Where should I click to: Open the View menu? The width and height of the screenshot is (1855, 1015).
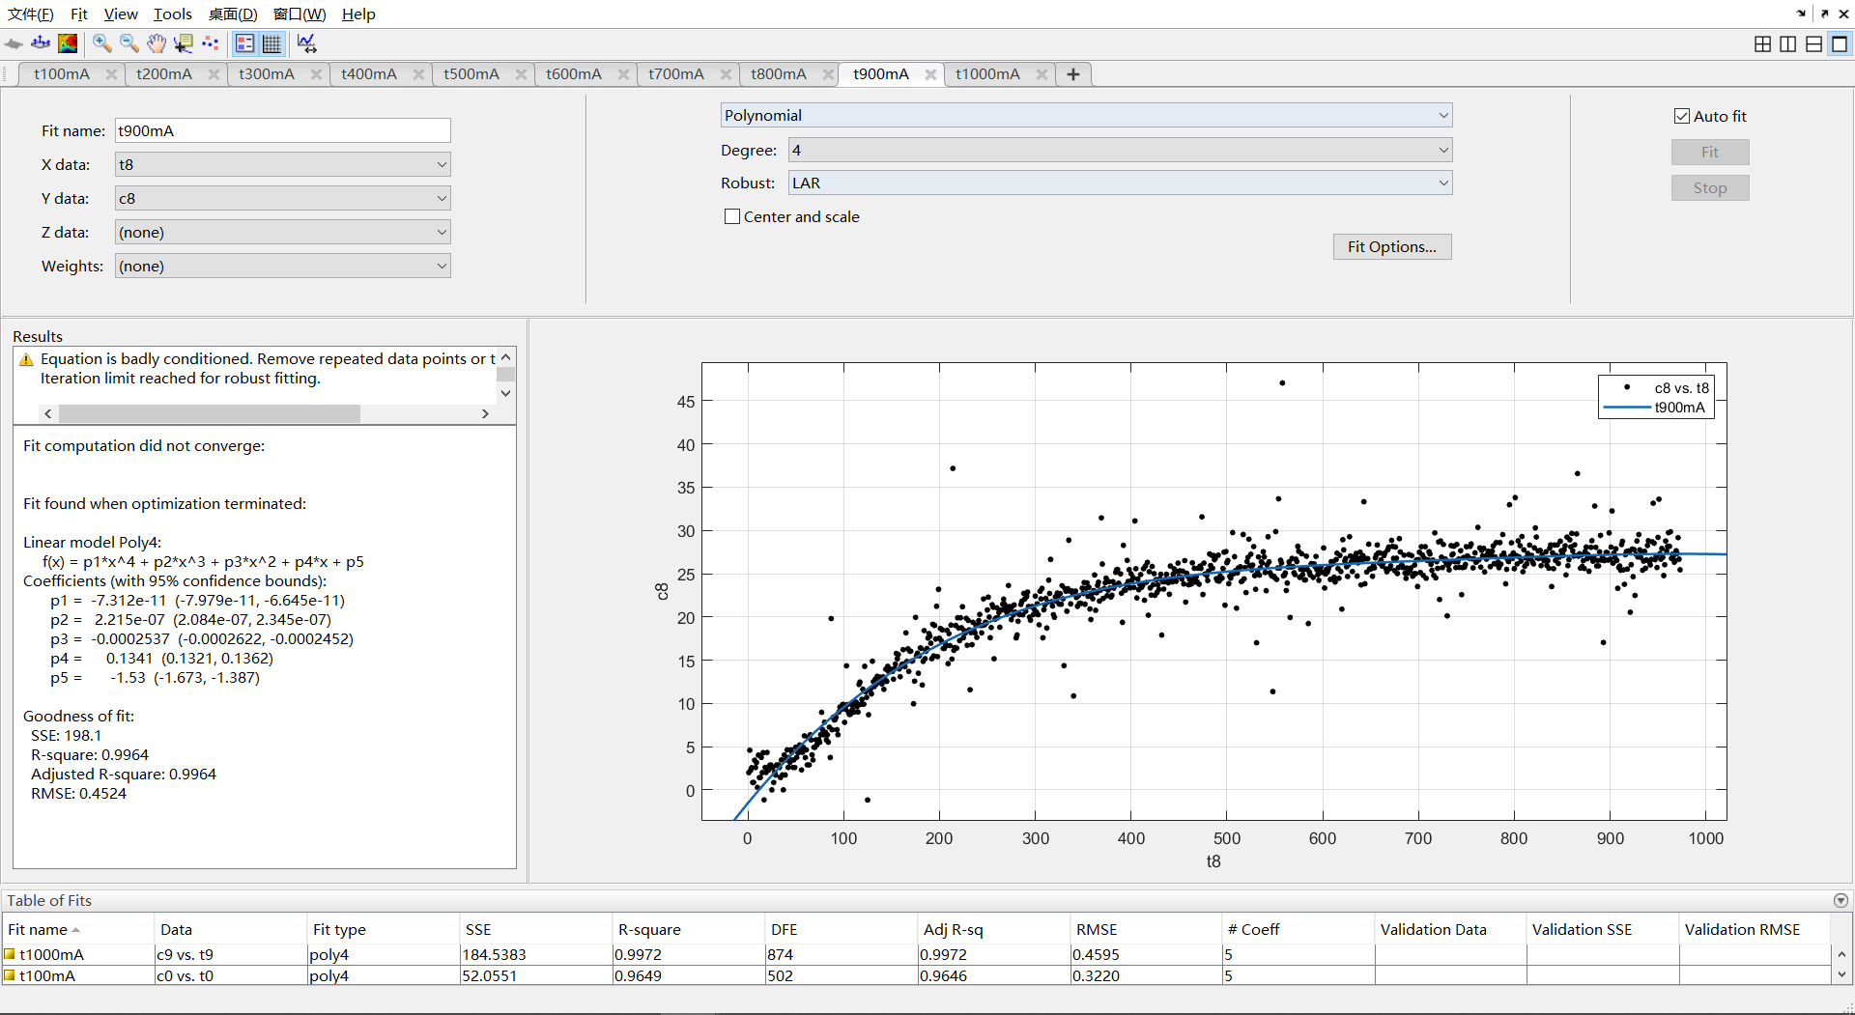(121, 14)
